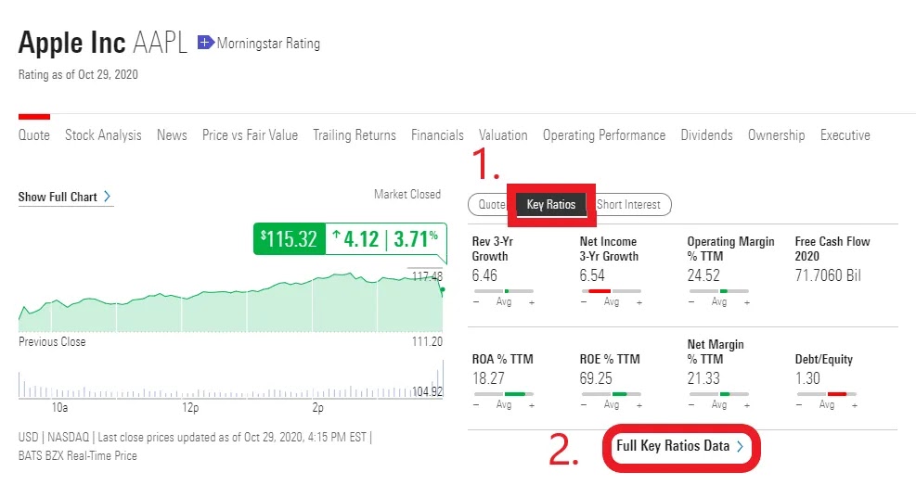Click the ROE % TTM average bar
The width and height of the screenshot is (916, 485).
pos(611,394)
